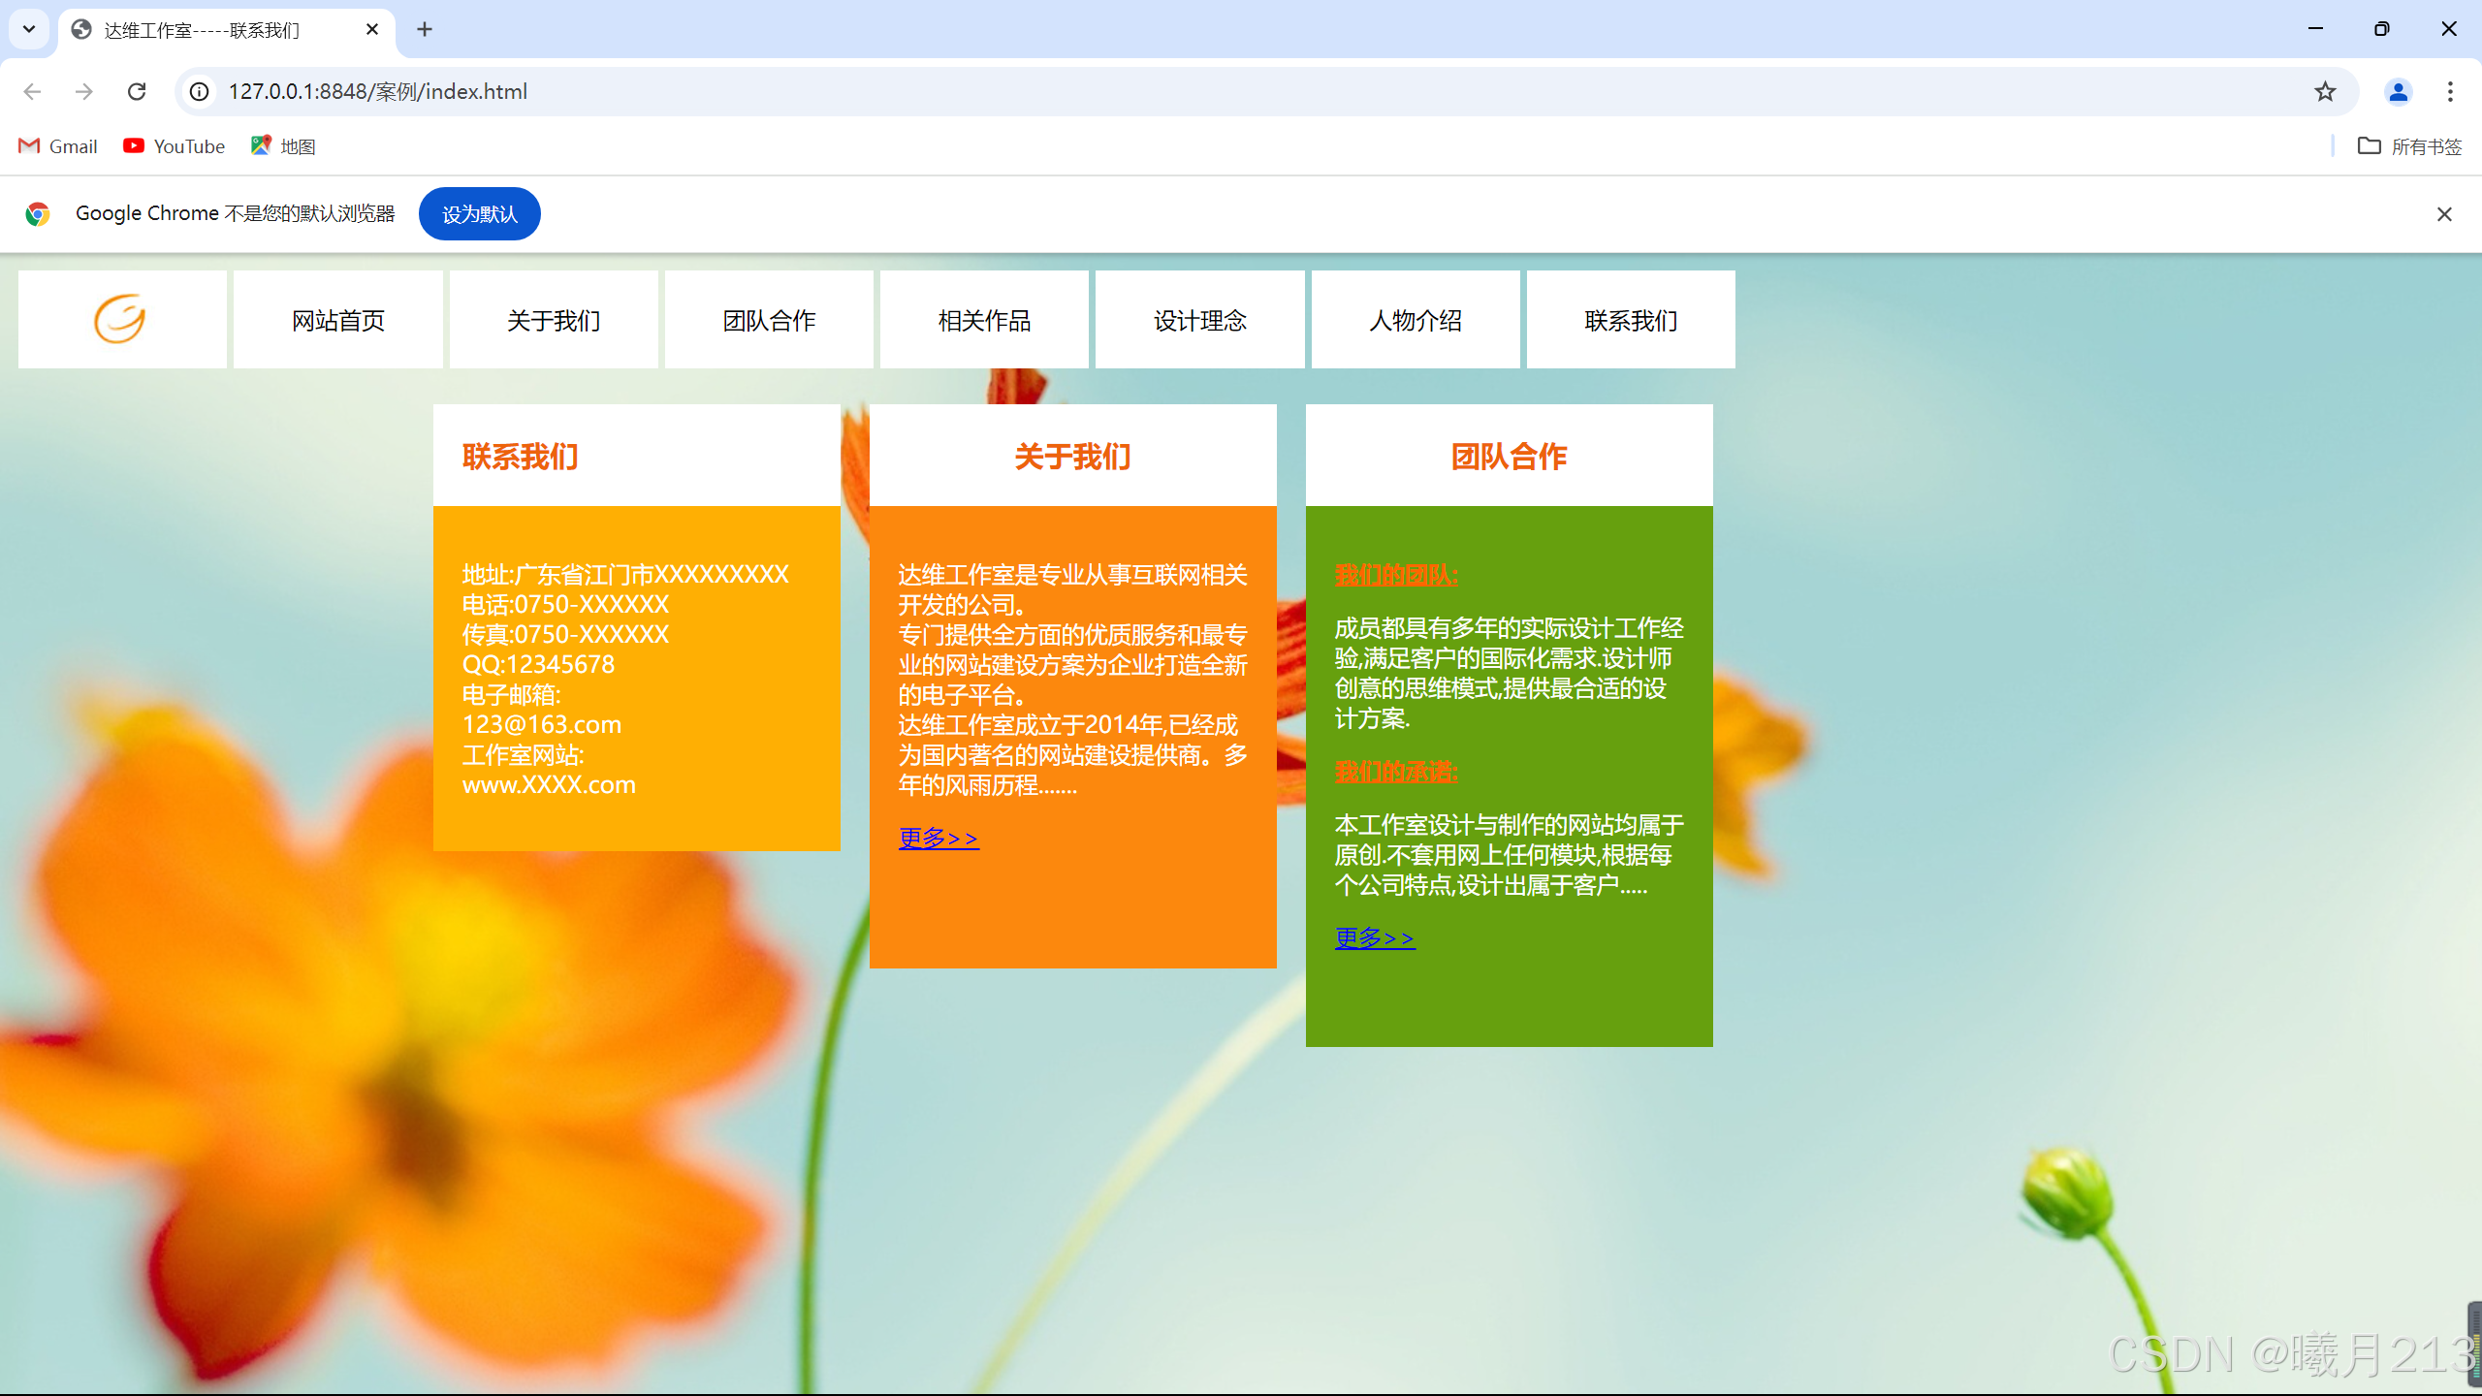Open the 所有书签 bookmarks folder
This screenshot has width=2482, height=1396.
2409,146
